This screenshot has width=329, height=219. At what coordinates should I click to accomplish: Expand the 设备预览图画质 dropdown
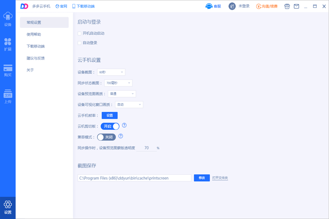(122, 94)
